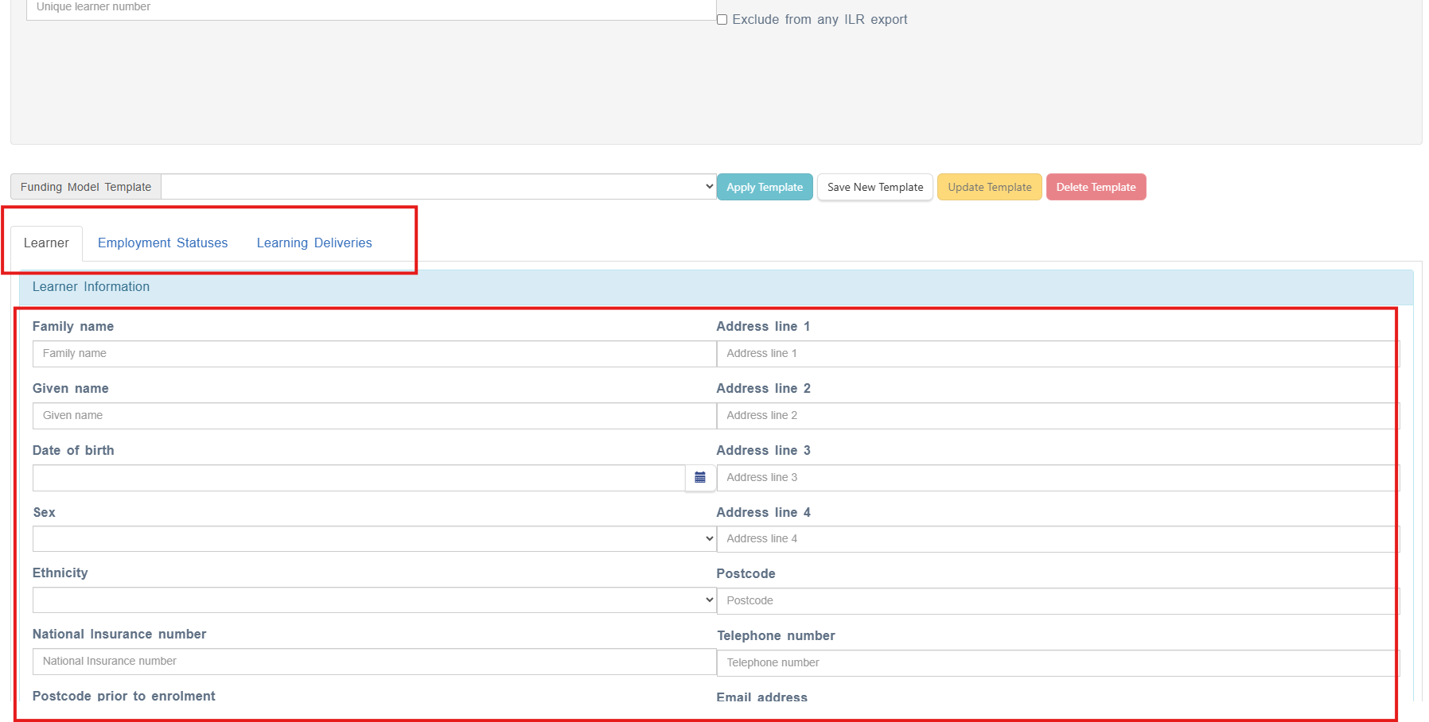Open the Learning Deliveries tab
This screenshot has height=722, width=1429.
click(x=314, y=243)
